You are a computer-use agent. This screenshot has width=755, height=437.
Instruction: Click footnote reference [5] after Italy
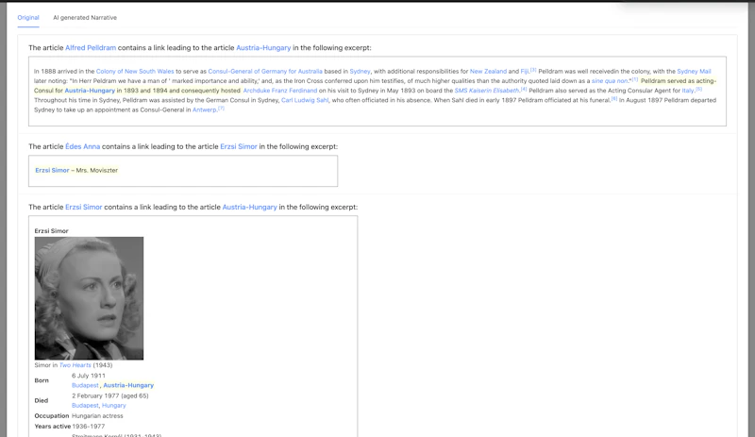pyautogui.click(x=698, y=89)
